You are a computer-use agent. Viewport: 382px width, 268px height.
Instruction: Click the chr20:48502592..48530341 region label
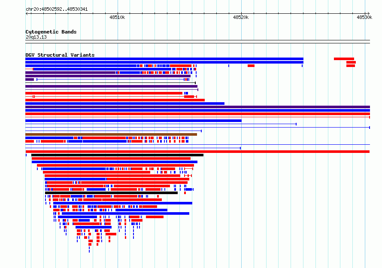tap(57, 9)
